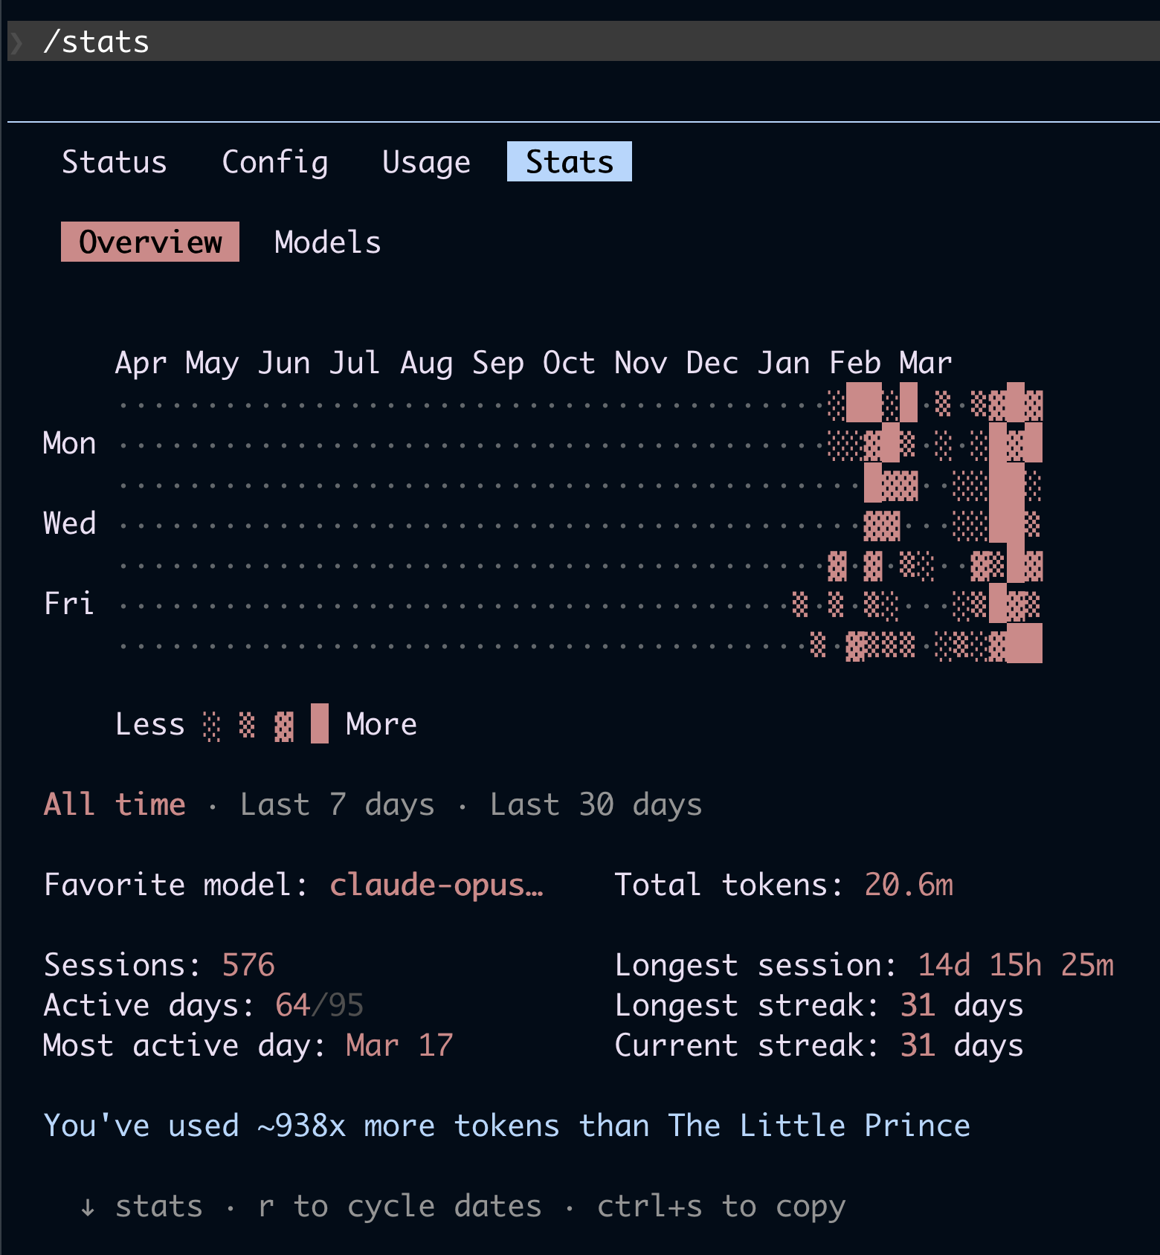This screenshot has height=1255, width=1160.
Task: Click the Less legend label
Action: pyautogui.click(x=150, y=724)
